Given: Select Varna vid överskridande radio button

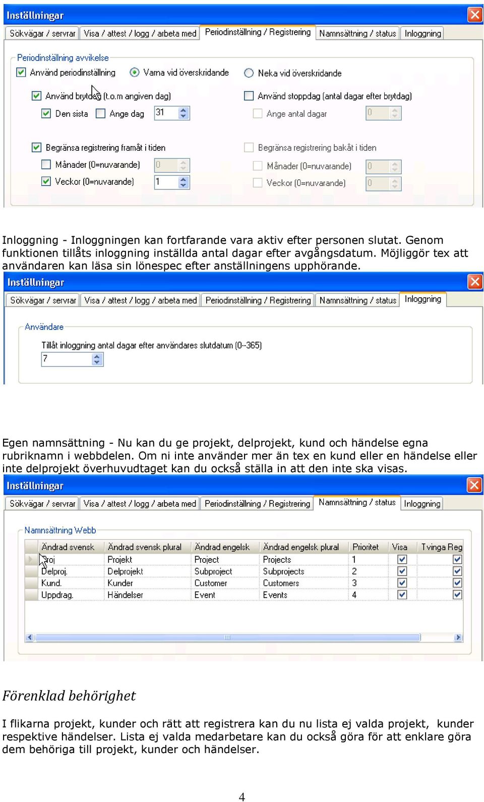Looking at the screenshot, I should (134, 72).
